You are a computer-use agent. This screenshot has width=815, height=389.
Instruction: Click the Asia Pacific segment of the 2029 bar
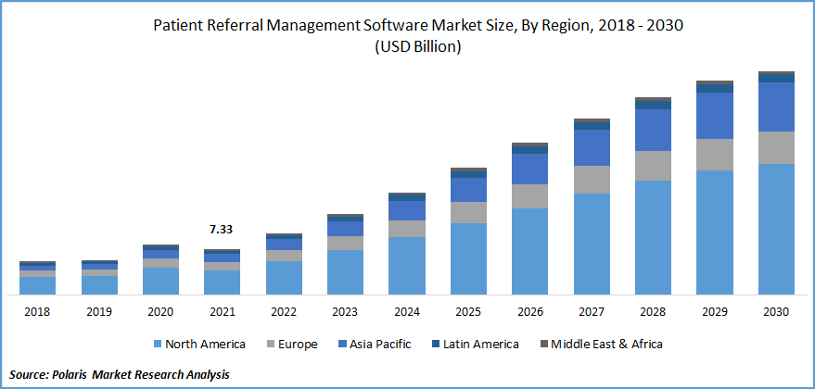click(715, 115)
